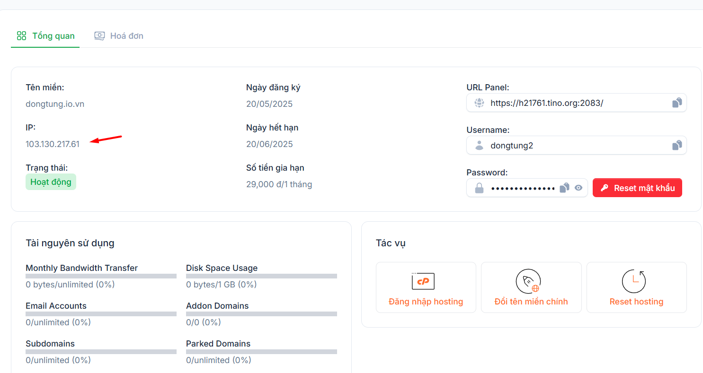The width and height of the screenshot is (703, 373).
Task: Click renewal price 29,000 đ/1 tháng
Action: coord(279,184)
